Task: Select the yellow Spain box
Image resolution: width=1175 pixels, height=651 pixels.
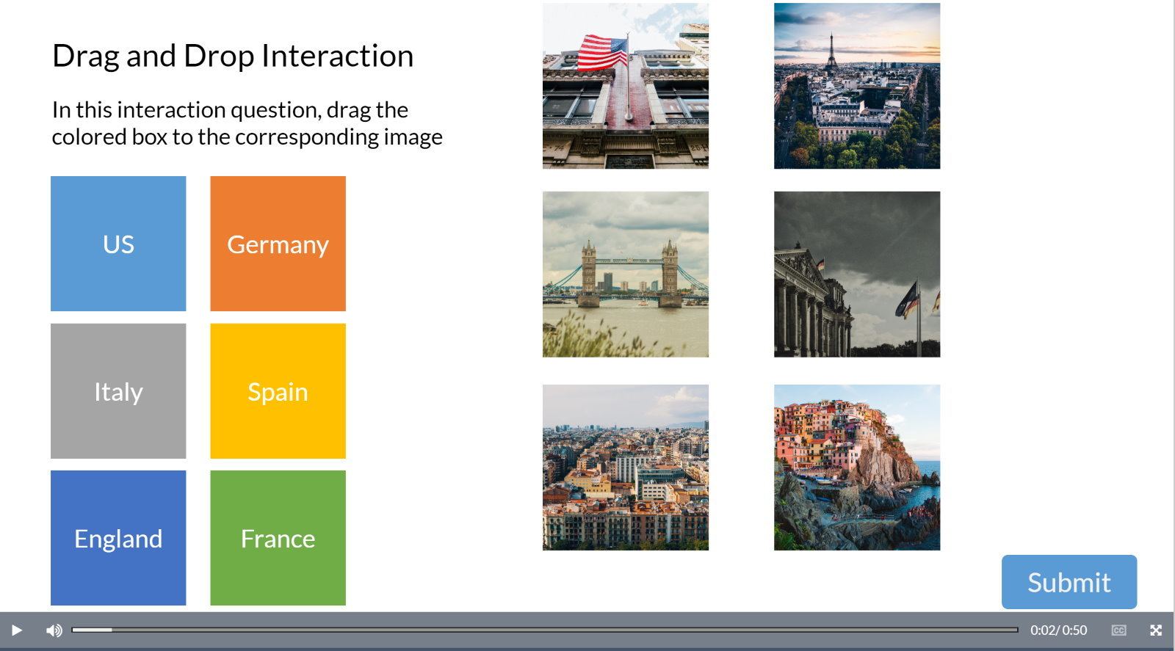Action: (x=278, y=391)
